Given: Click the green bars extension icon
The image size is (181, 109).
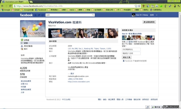Looking at the screenshot, I should pos(161,6).
